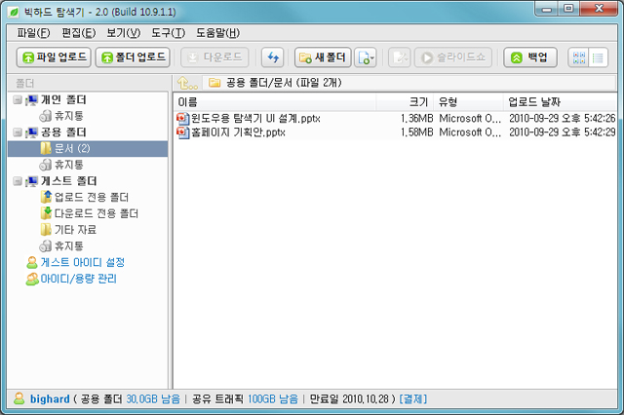Click the user icon in status bar
The width and height of the screenshot is (624, 415).
pos(19,398)
